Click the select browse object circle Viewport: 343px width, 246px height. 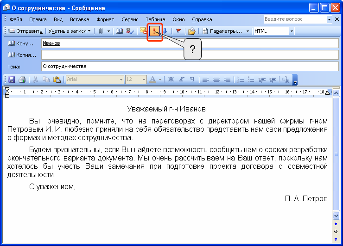pyautogui.click(x=336, y=231)
